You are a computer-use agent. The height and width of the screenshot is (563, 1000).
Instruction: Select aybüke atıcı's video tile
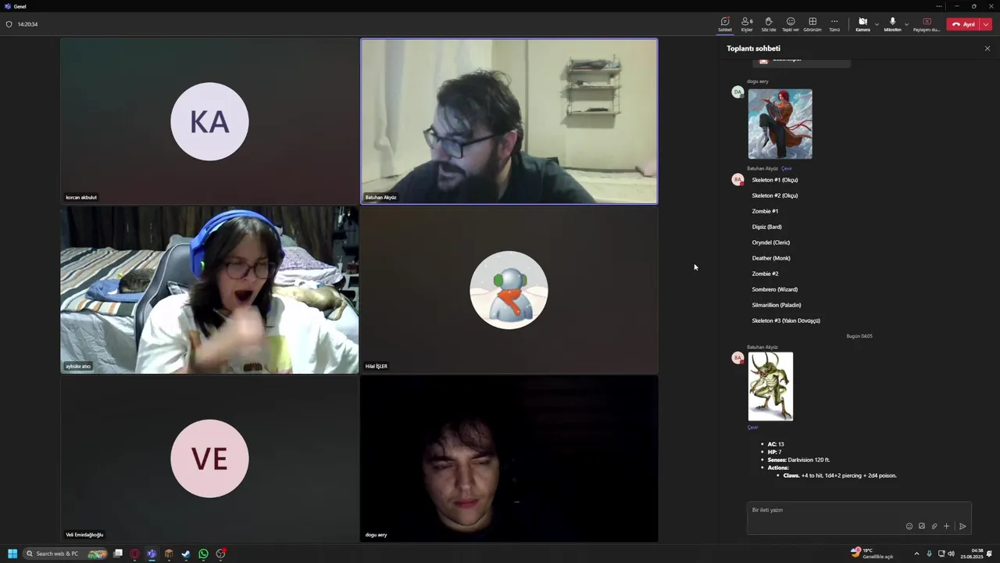pyautogui.click(x=209, y=290)
